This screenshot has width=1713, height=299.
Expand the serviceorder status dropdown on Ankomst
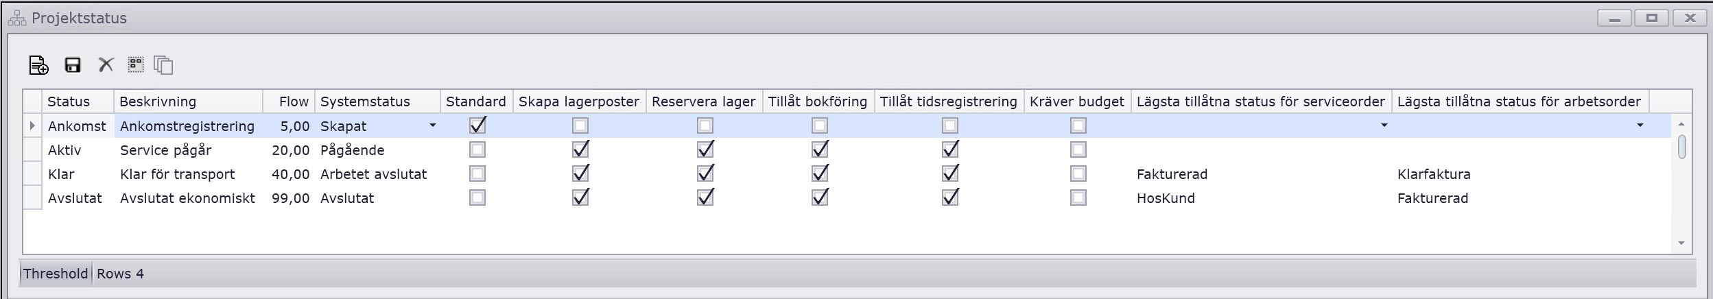[x=1384, y=125]
